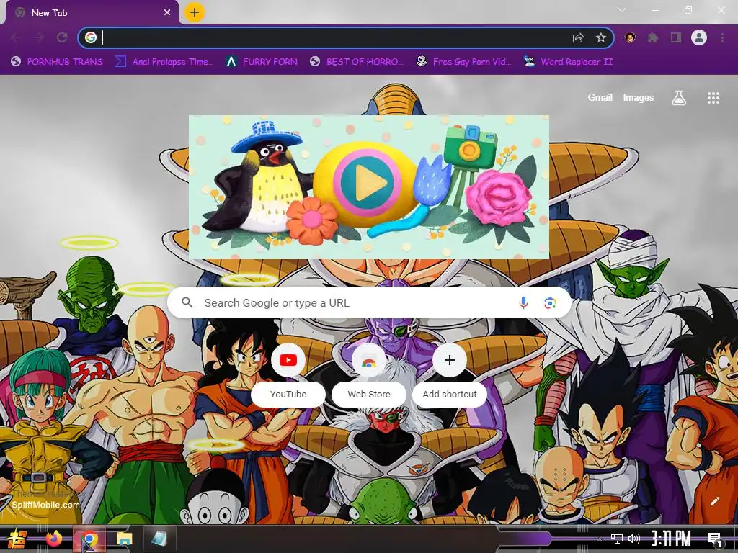Open Search Labs flask icon

tap(678, 98)
